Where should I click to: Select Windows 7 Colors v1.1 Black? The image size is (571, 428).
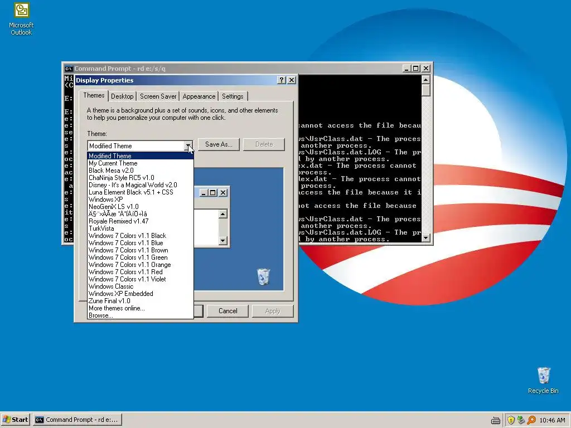pos(140,236)
